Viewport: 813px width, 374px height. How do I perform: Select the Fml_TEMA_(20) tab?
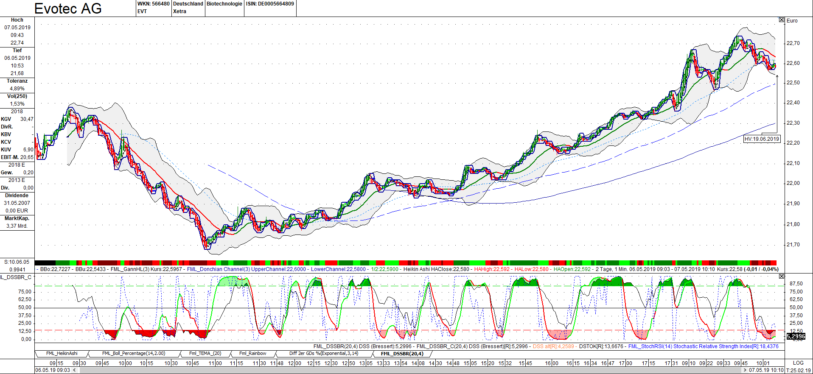click(x=205, y=353)
